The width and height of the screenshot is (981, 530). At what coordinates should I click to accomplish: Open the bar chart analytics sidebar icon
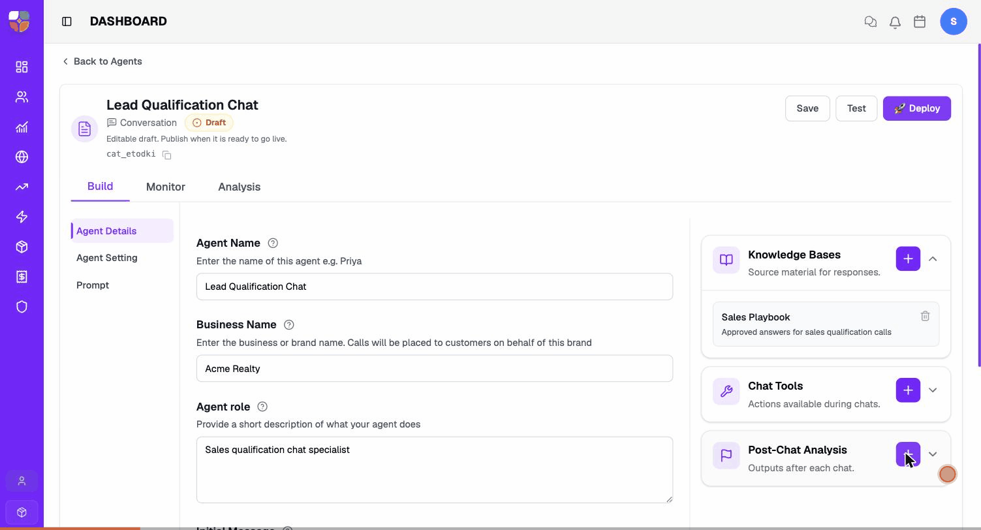click(22, 127)
